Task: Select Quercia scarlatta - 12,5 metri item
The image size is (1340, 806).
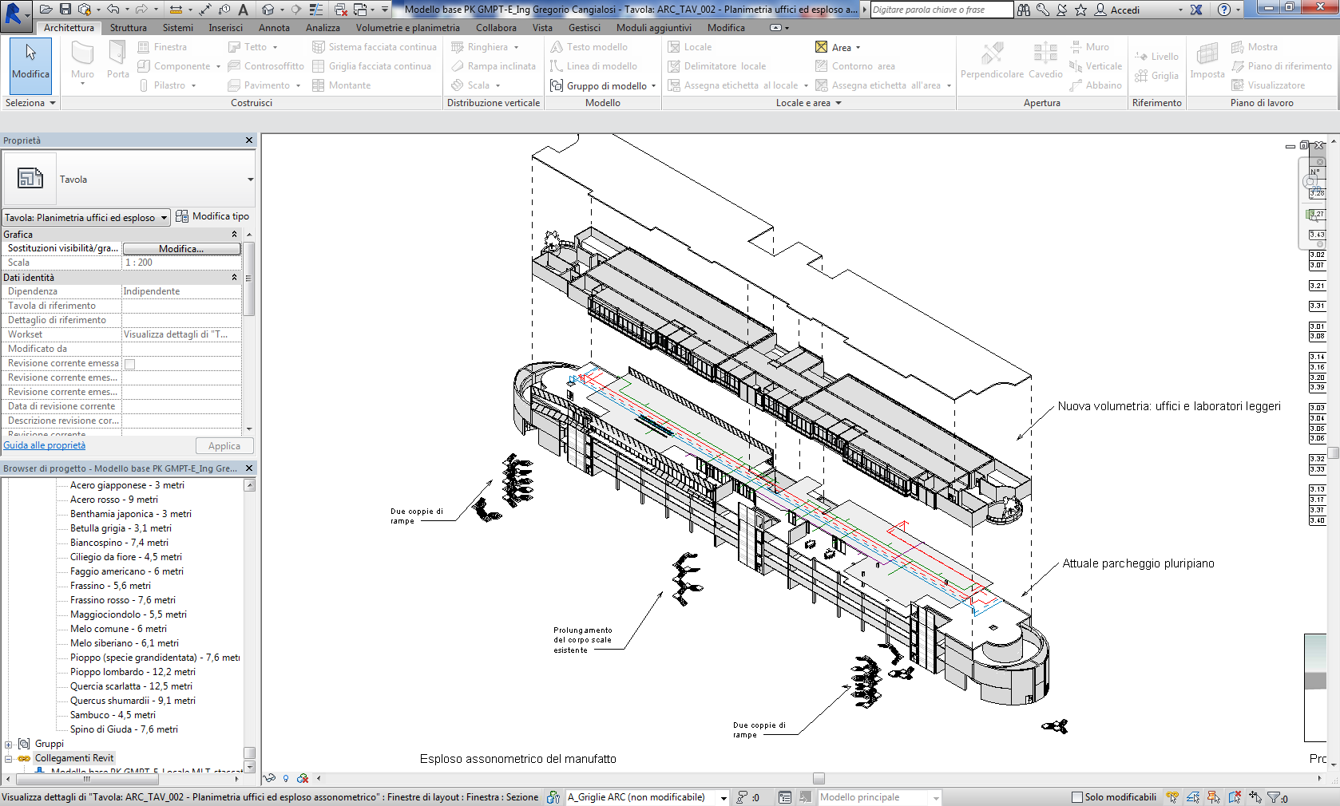Action: [131, 686]
